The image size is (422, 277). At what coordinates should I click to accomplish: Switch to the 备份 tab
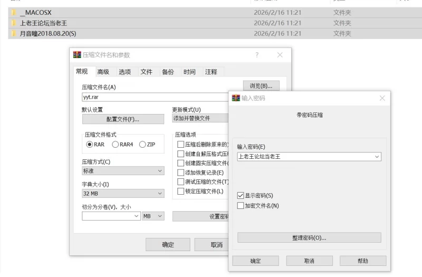(x=168, y=72)
